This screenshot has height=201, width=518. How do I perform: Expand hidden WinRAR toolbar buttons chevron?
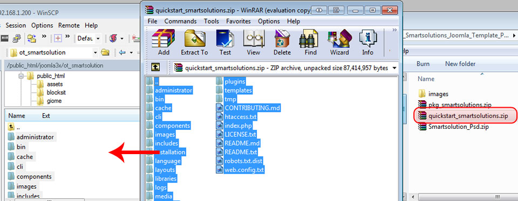pos(394,30)
